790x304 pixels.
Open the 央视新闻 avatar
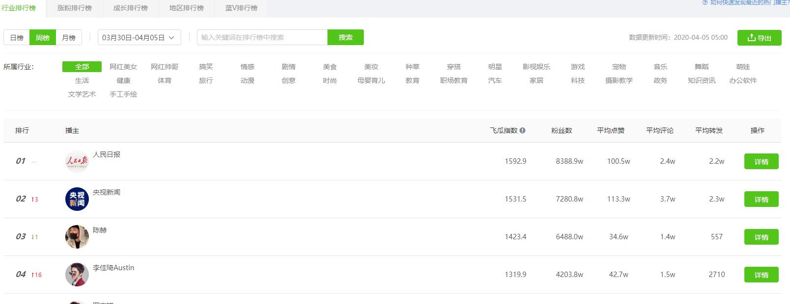coord(77,199)
